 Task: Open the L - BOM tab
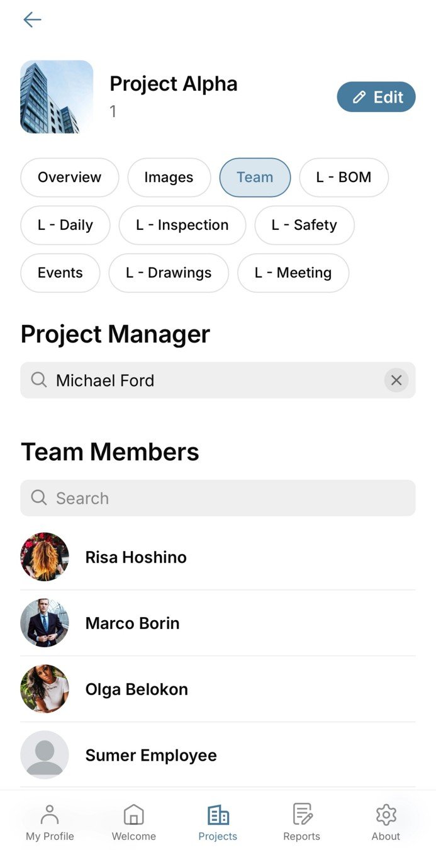[344, 178]
